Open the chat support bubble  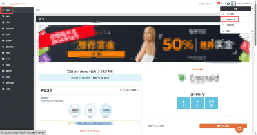[239, 129]
